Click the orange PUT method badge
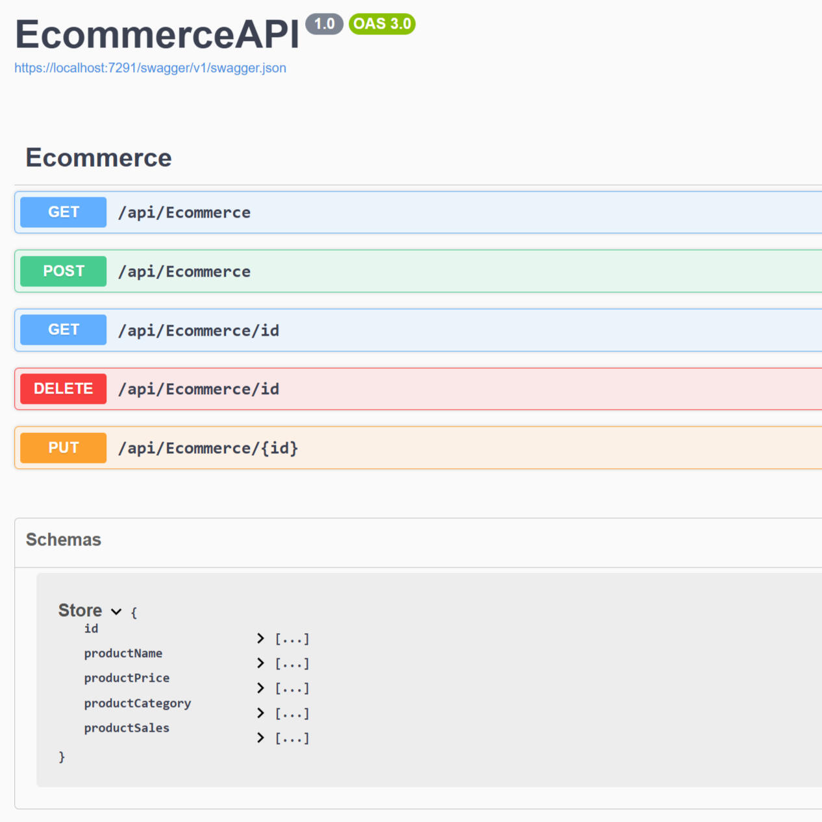 (62, 447)
